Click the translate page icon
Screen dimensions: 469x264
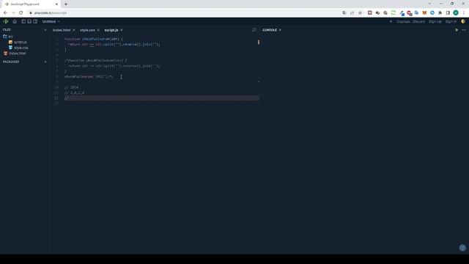coord(344,13)
